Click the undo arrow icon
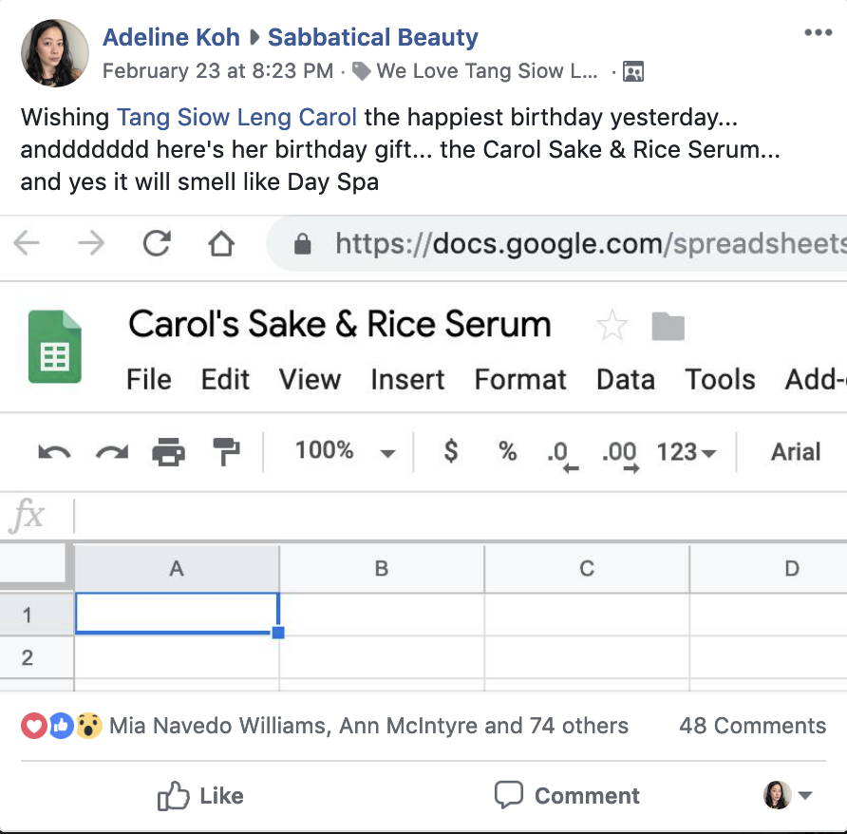This screenshot has width=847, height=834. 54,452
